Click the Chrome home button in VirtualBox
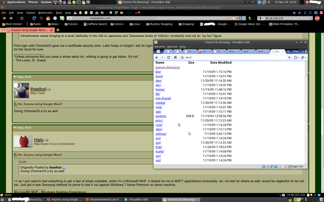Viewport: 324px width, 202px height. pos(175,57)
